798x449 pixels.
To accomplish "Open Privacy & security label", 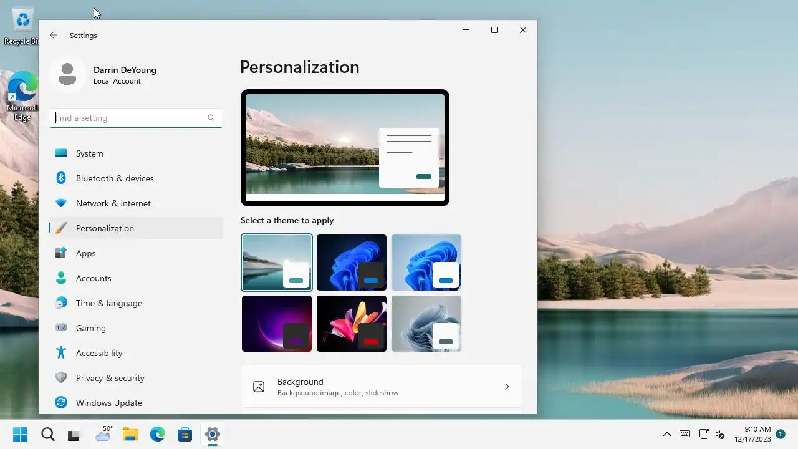I will tap(110, 378).
